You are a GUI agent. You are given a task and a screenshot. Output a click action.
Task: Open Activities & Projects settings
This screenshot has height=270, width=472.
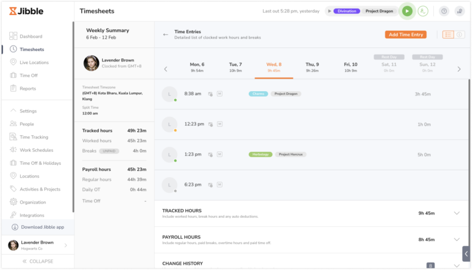35,189
